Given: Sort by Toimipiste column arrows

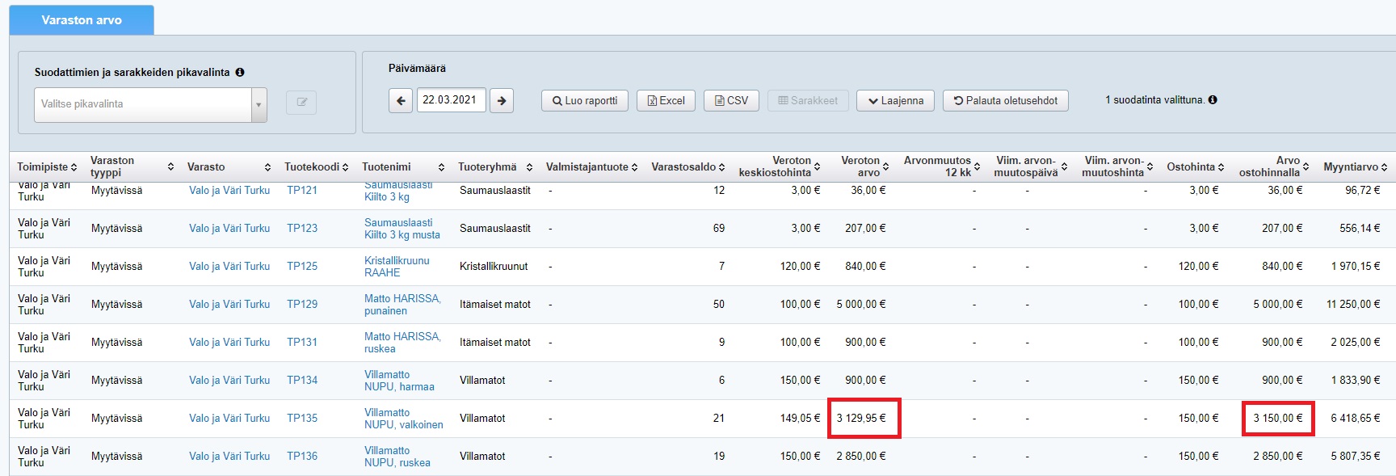Looking at the screenshot, I should pos(74,167).
